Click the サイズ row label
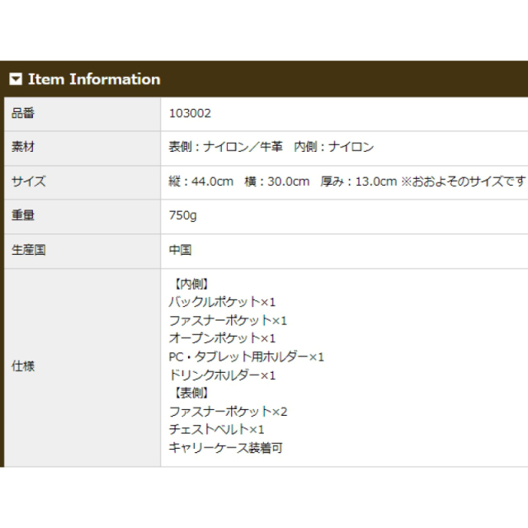 [x=29, y=181]
